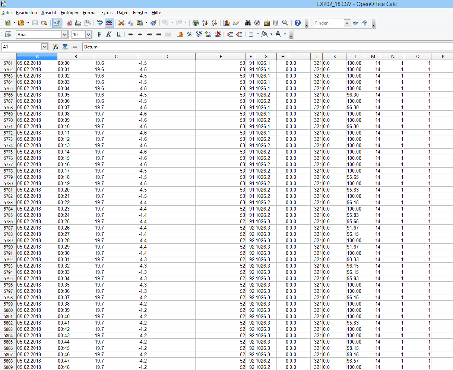
Task: Open the Function Wizard icon
Action: (56, 47)
